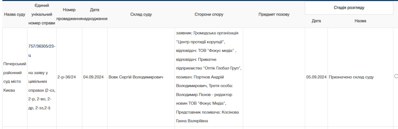Click court name 'Печерський районний суд міста Києва'

15,77
